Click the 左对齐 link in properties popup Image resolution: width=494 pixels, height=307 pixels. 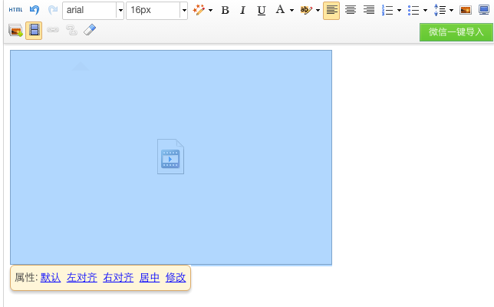[82, 278]
